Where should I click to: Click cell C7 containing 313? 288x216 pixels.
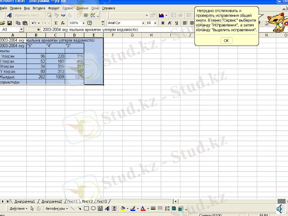(55, 71)
